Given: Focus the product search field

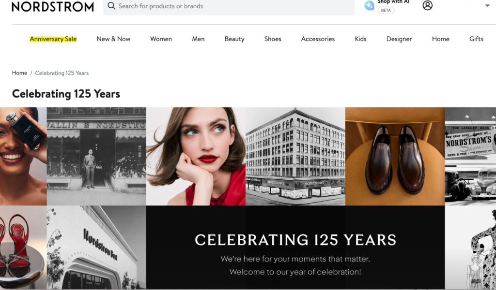Looking at the screenshot, I should pyautogui.click(x=229, y=6).
